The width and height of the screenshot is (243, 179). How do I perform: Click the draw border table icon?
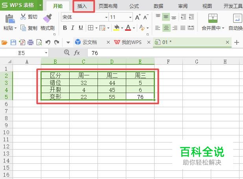(102, 28)
